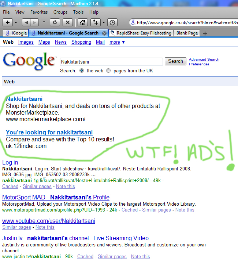Click the www.monstermarketplace.com/ ad URL text
This screenshot has width=238, height=260.
46,119
